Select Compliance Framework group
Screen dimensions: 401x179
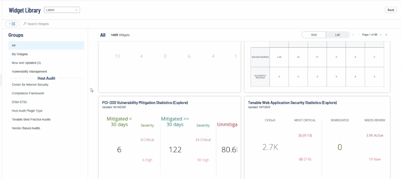pyautogui.click(x=28, y=93)
